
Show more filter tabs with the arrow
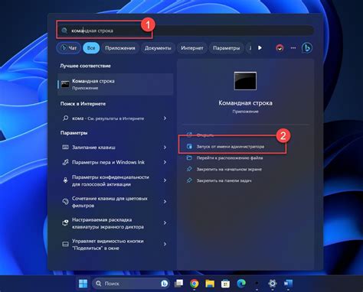tap(260, 48)
